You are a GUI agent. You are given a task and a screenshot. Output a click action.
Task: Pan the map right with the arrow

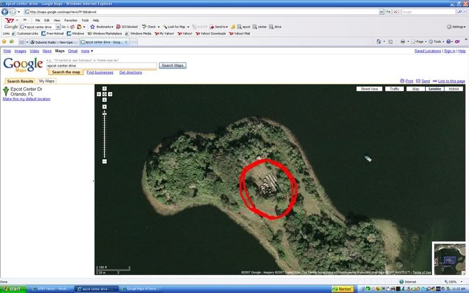tap(110, 94)
